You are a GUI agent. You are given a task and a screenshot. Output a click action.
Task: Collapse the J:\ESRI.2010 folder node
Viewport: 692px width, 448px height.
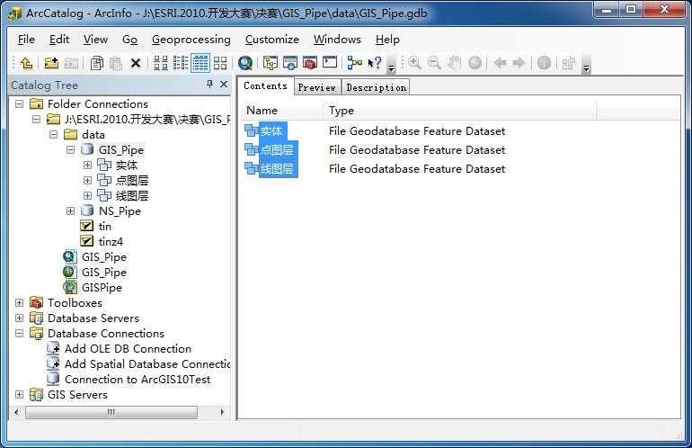[37, 120]
